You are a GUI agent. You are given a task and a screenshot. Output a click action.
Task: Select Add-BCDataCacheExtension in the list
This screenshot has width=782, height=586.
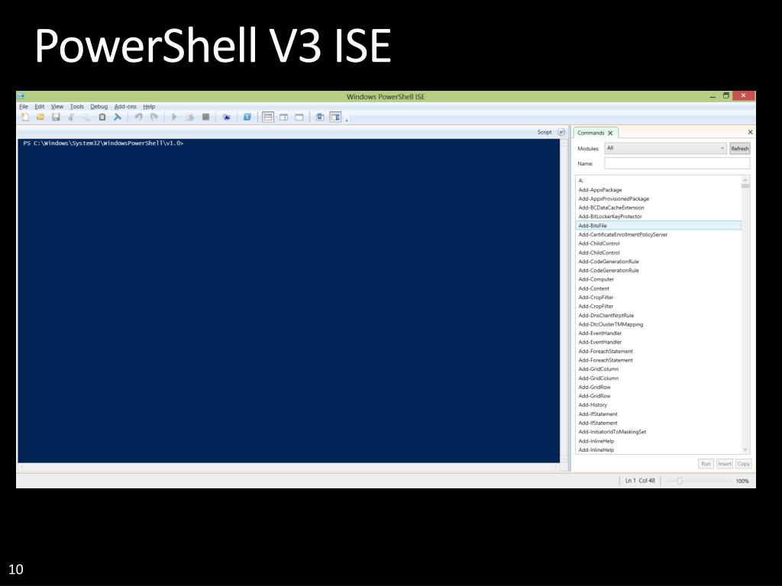point(658,208)
